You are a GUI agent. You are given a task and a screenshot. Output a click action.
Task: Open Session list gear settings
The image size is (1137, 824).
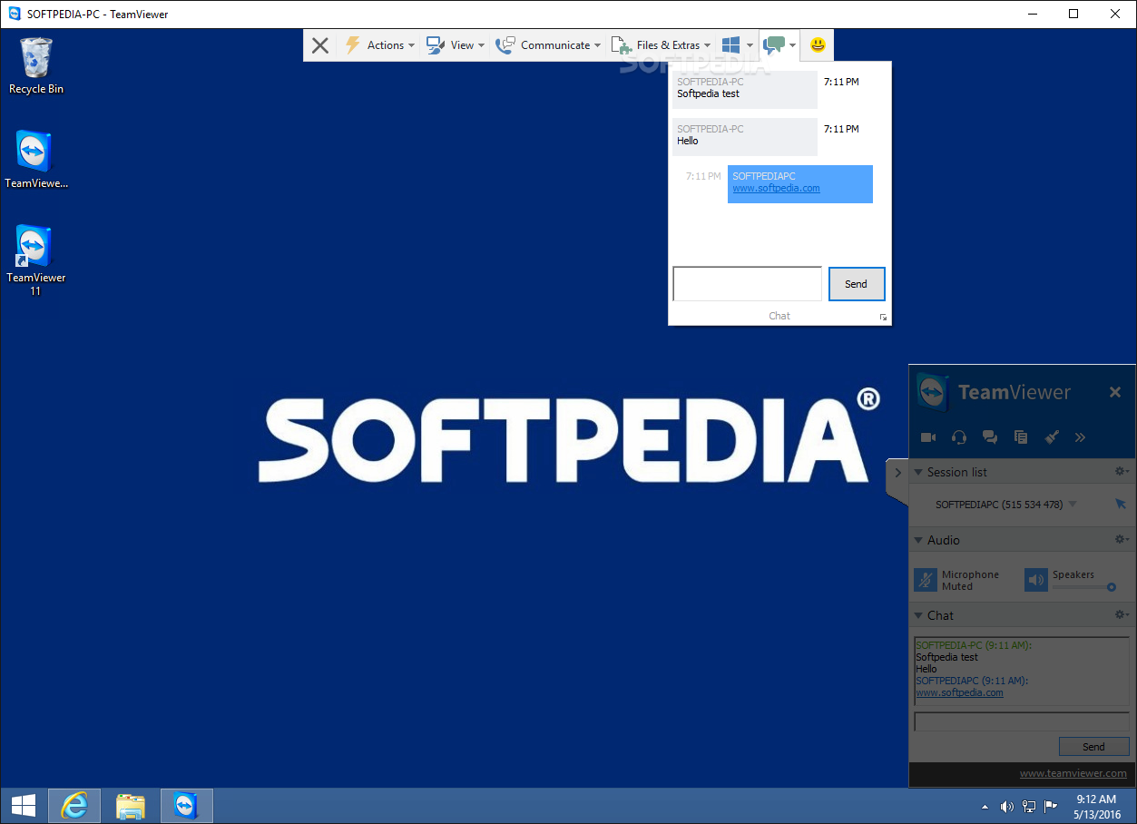coord(1122,471)
